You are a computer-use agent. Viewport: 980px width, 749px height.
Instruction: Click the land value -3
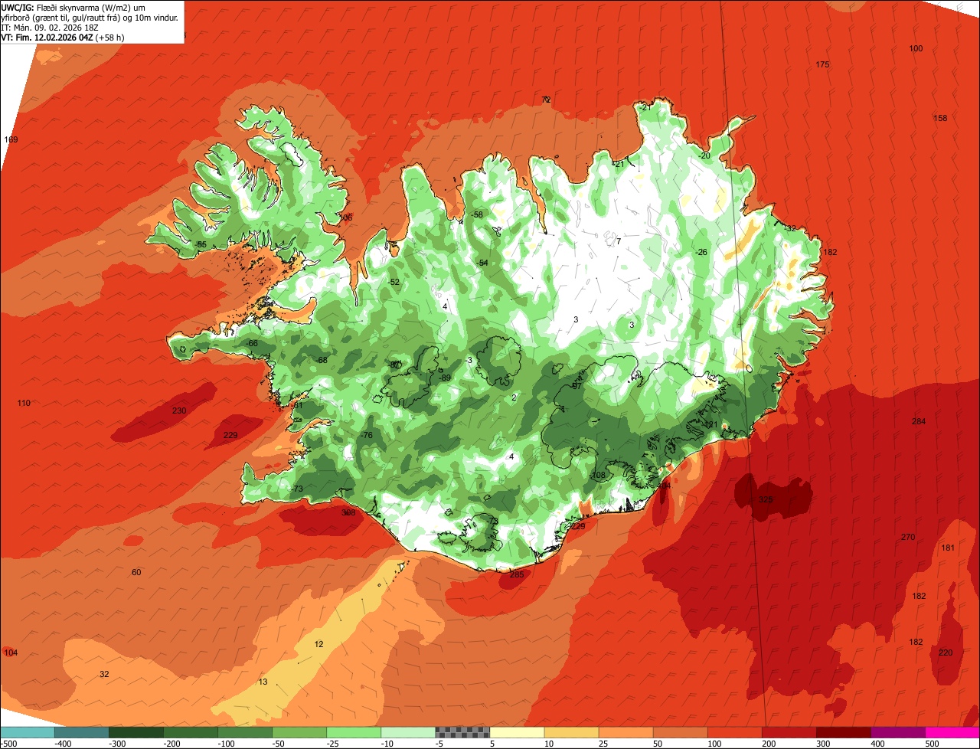pos(469,361)
